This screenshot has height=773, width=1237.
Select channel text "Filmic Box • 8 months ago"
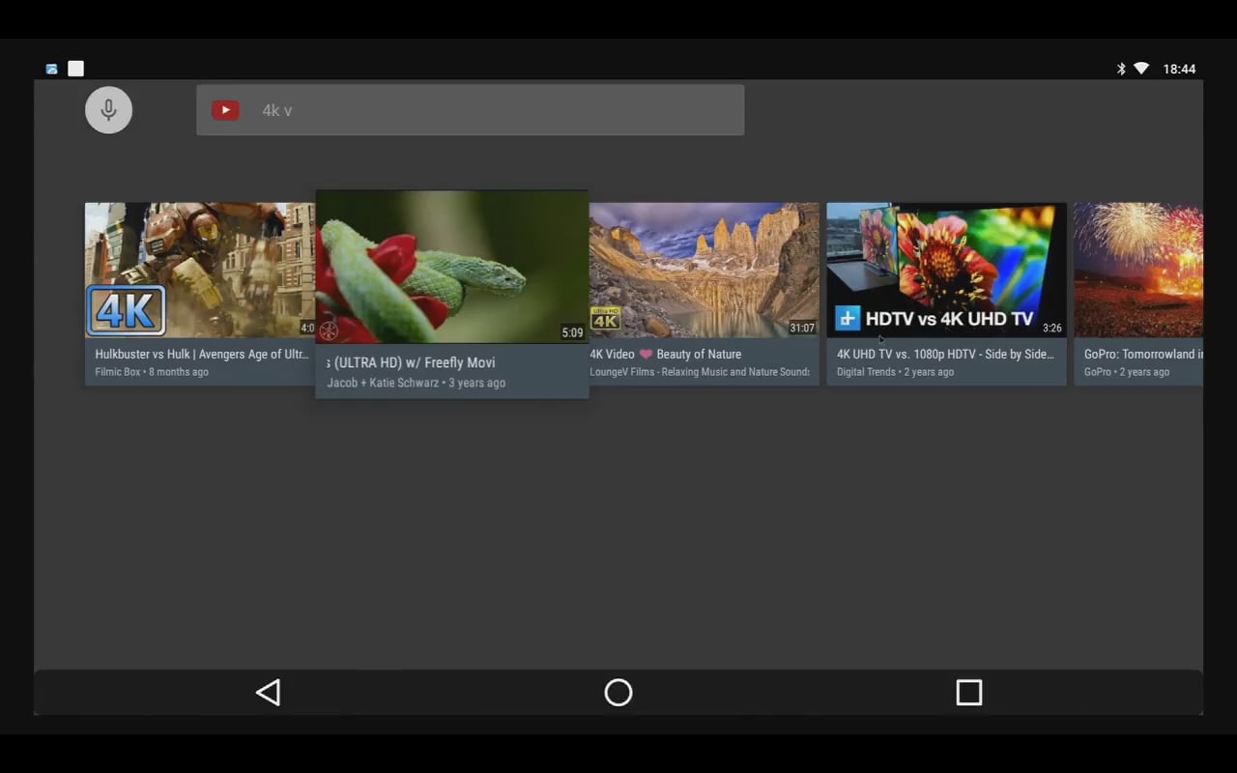pyautogui.click(x=152, y=372)
